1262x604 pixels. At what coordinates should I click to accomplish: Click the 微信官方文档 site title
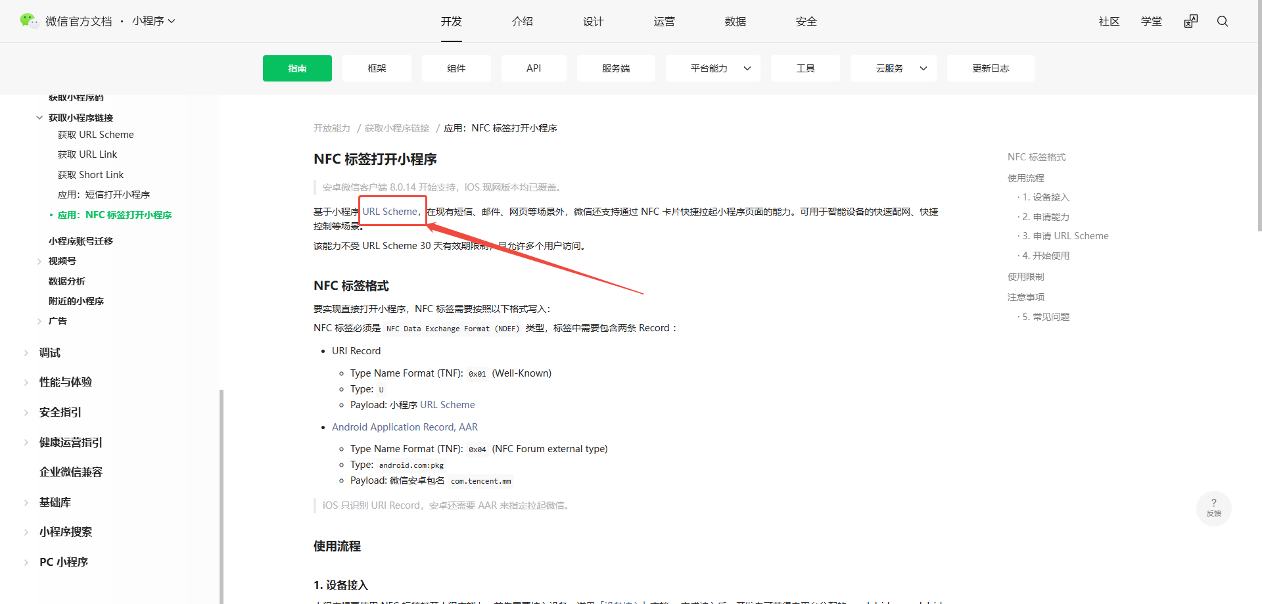tap(79, 21)
